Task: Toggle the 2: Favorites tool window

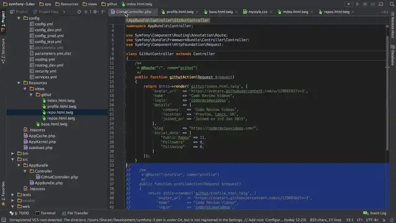Action: [x=3, y=193]
